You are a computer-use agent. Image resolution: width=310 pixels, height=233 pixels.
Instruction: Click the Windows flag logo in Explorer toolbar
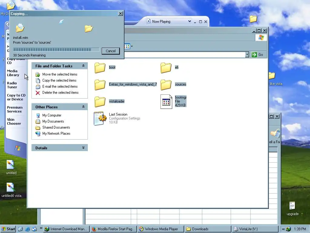261,37
